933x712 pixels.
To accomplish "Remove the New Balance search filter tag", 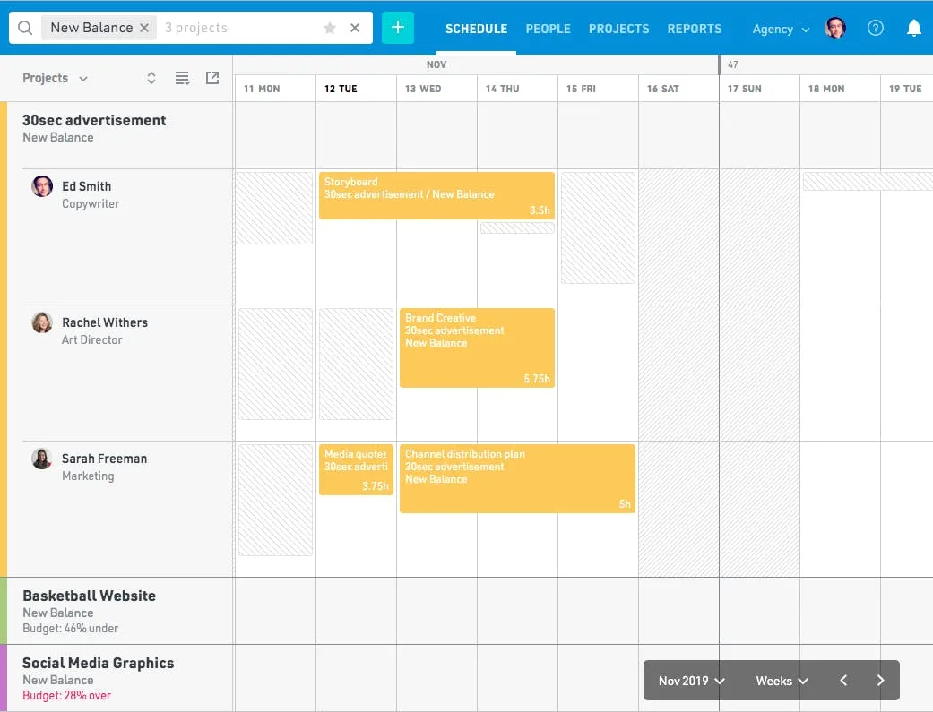I will [x=144, y=28].
